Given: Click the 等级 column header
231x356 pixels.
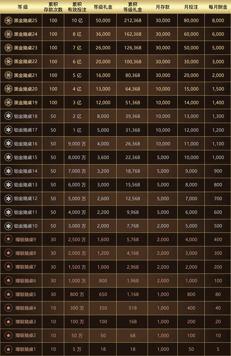Looking at the screenshot, I should point(23,7).
